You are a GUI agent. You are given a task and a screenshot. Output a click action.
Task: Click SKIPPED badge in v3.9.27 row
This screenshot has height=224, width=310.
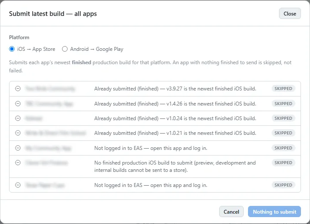tap(283, 88)
